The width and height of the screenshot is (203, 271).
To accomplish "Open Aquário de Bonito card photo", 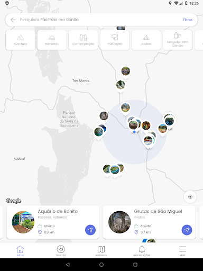I will (x=23, y=222).
